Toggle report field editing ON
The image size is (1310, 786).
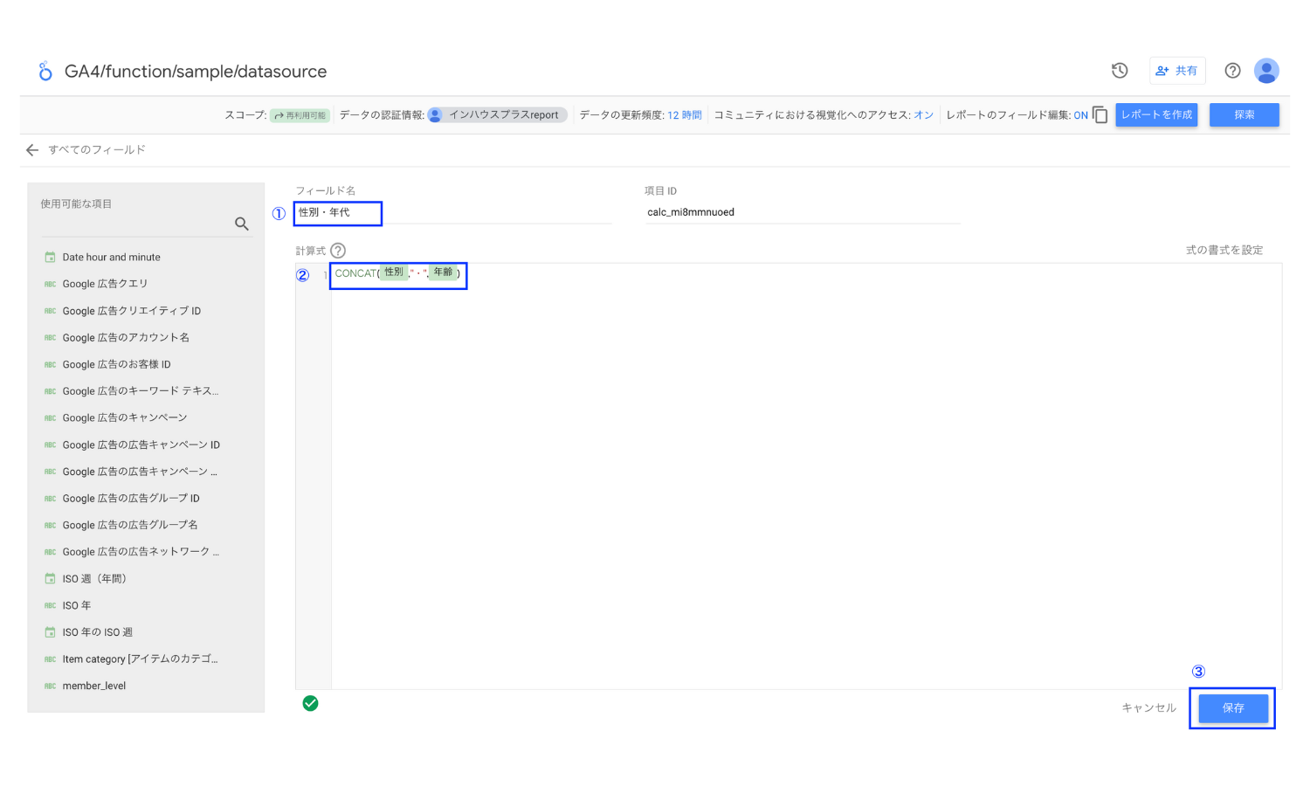1080,115
